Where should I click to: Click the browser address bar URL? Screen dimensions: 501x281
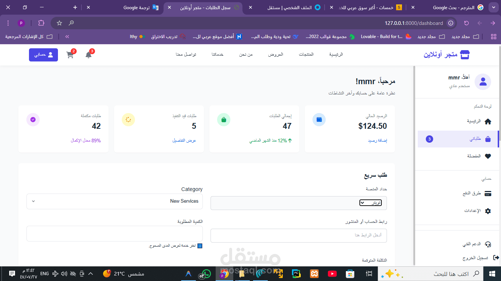(x=414, y=23)
